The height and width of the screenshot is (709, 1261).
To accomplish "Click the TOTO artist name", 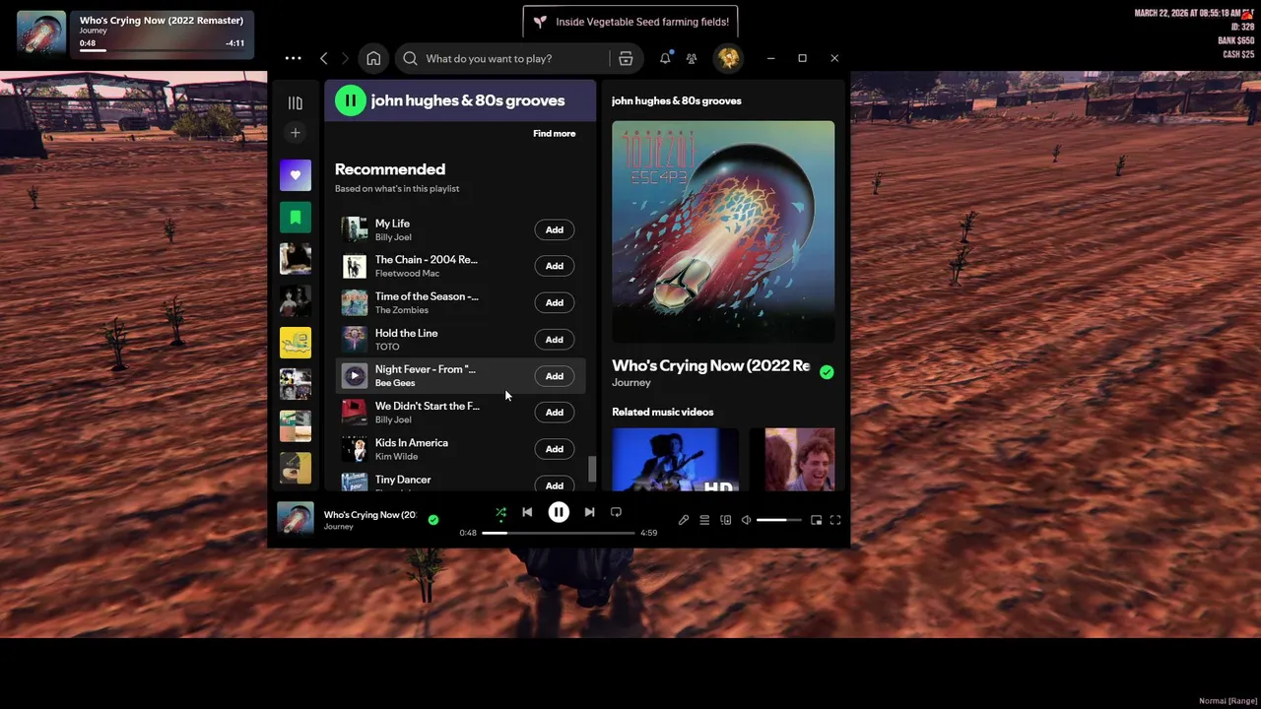I will click(x=387, y=347).
